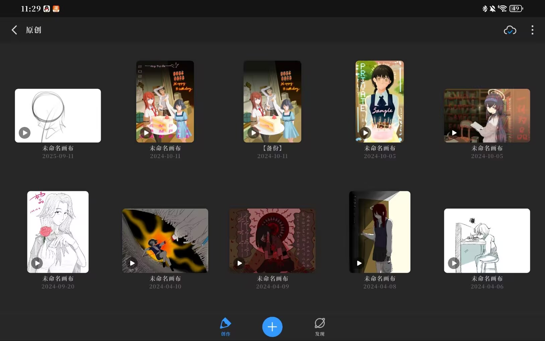This screenshot has height=341, width=545.
Task: Select the date text 2024-04-08
Action: (380, 286)
